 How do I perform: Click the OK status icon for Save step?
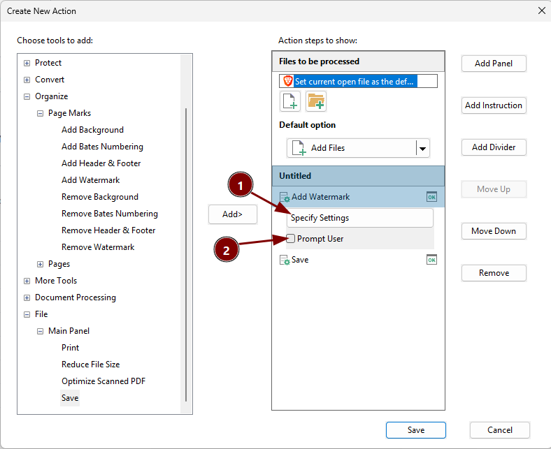[431, 260]
